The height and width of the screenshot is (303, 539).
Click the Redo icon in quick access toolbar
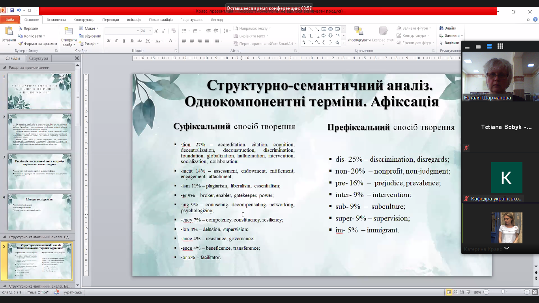pos(30,11)
